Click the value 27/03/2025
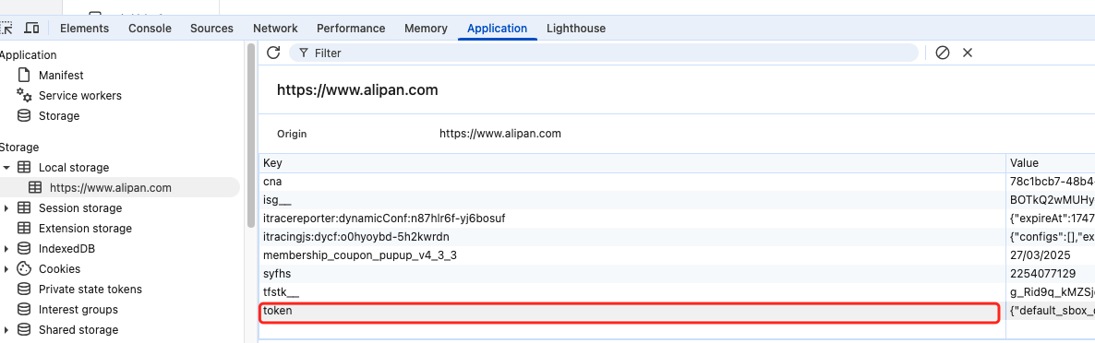The height and width of the screenshot is (343, 1095). coord(1040,255)
